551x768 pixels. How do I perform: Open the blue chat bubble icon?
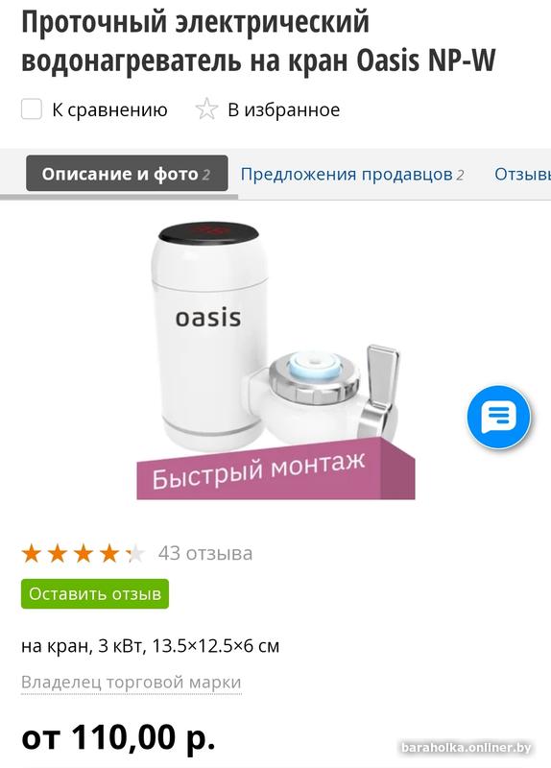point(498,418)
